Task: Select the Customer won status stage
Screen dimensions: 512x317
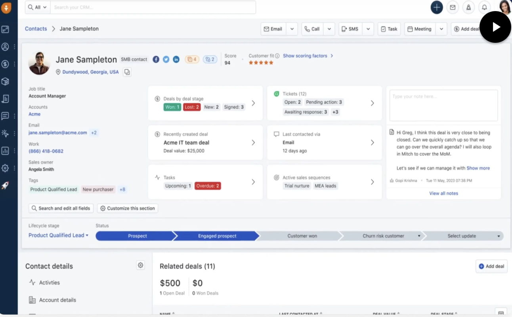Action: 302,236
